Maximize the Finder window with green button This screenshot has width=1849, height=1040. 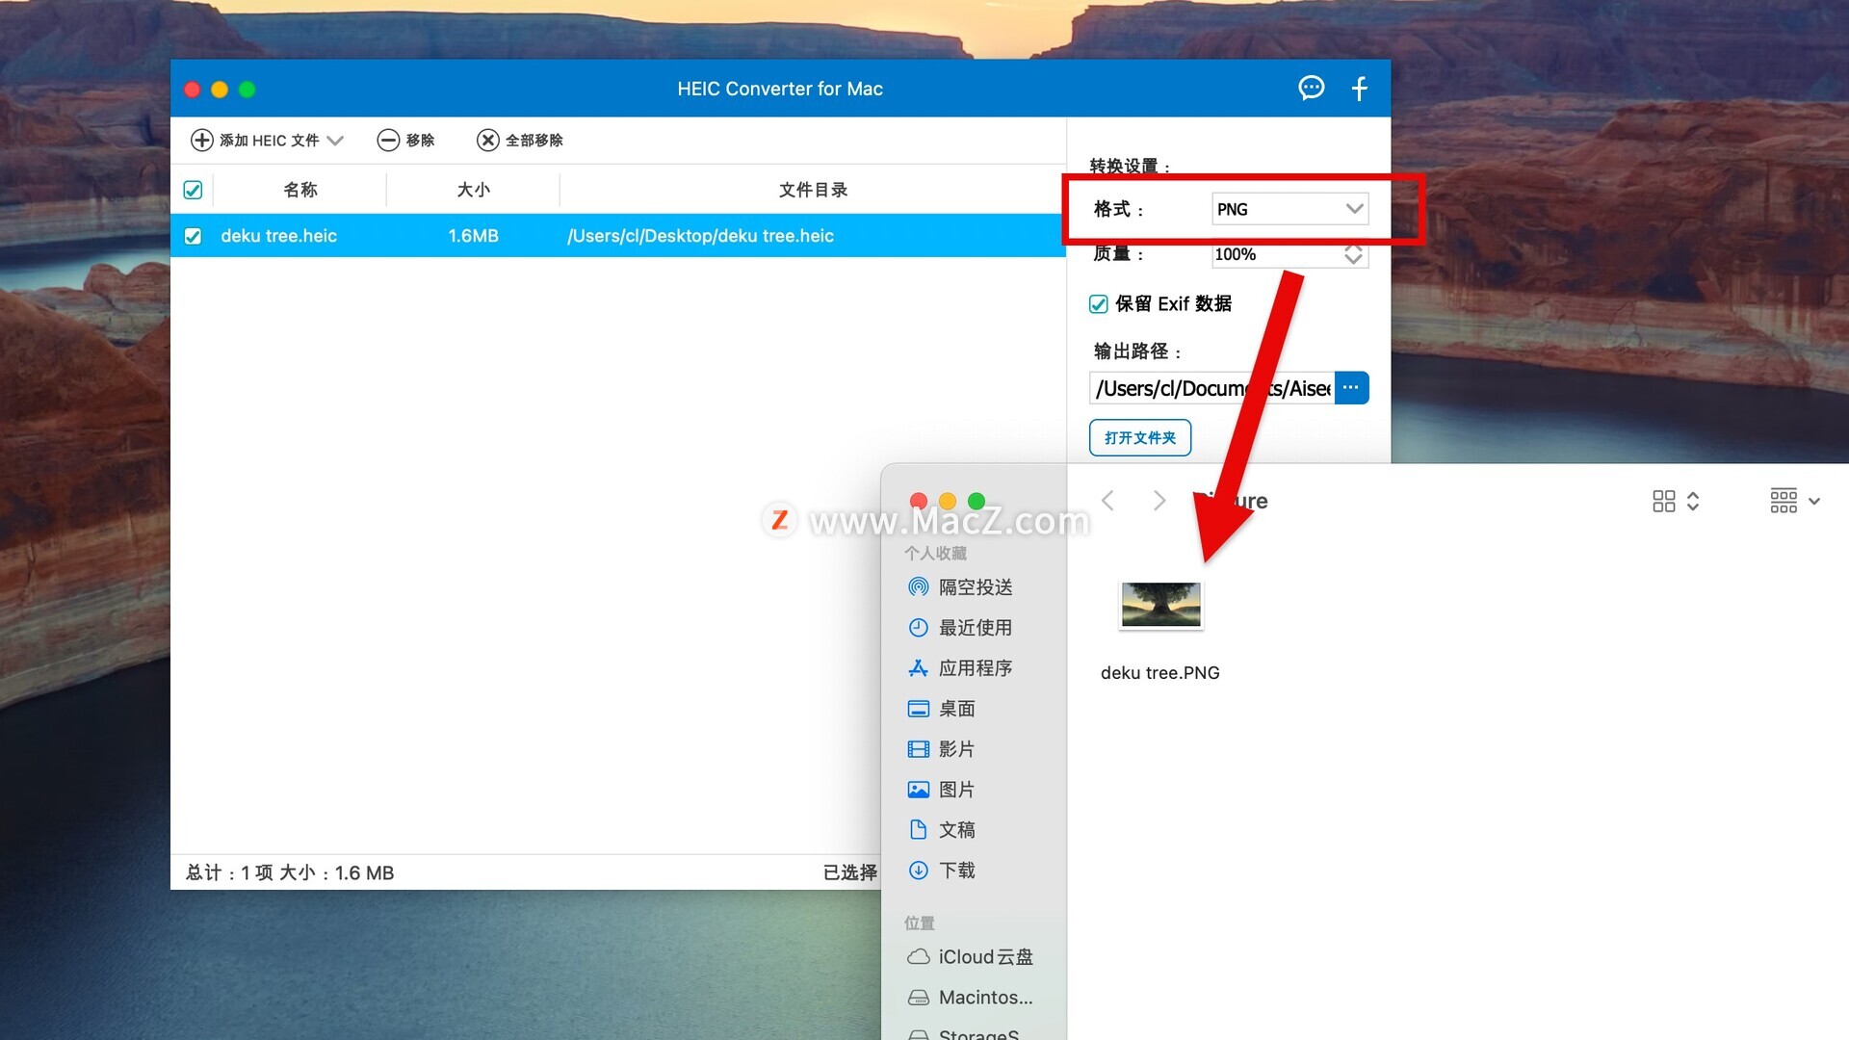pyautogui.click(x=977, y=501)
